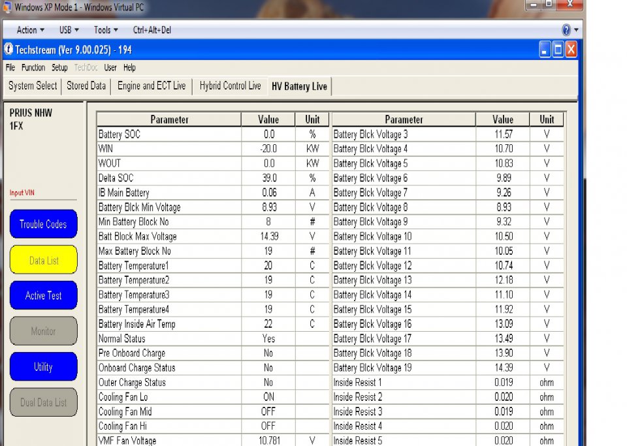The image size is (627, 446).
Task: Click the Windows Virtual PC title icon
Action: 7,7
